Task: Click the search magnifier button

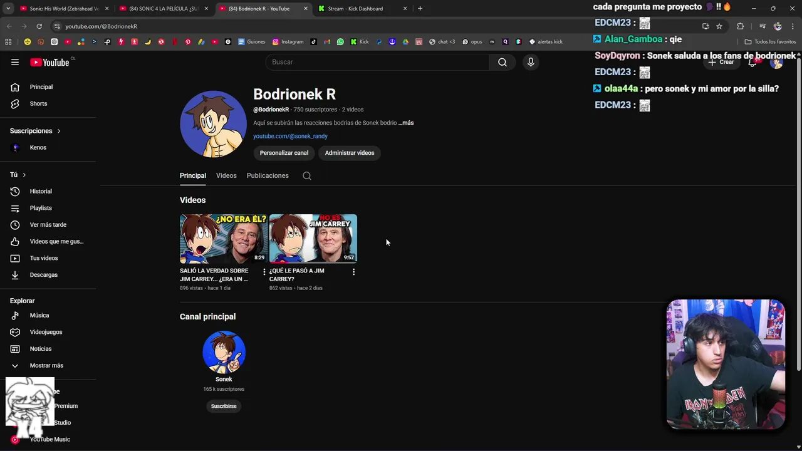Action: click(x=503, y=62)
